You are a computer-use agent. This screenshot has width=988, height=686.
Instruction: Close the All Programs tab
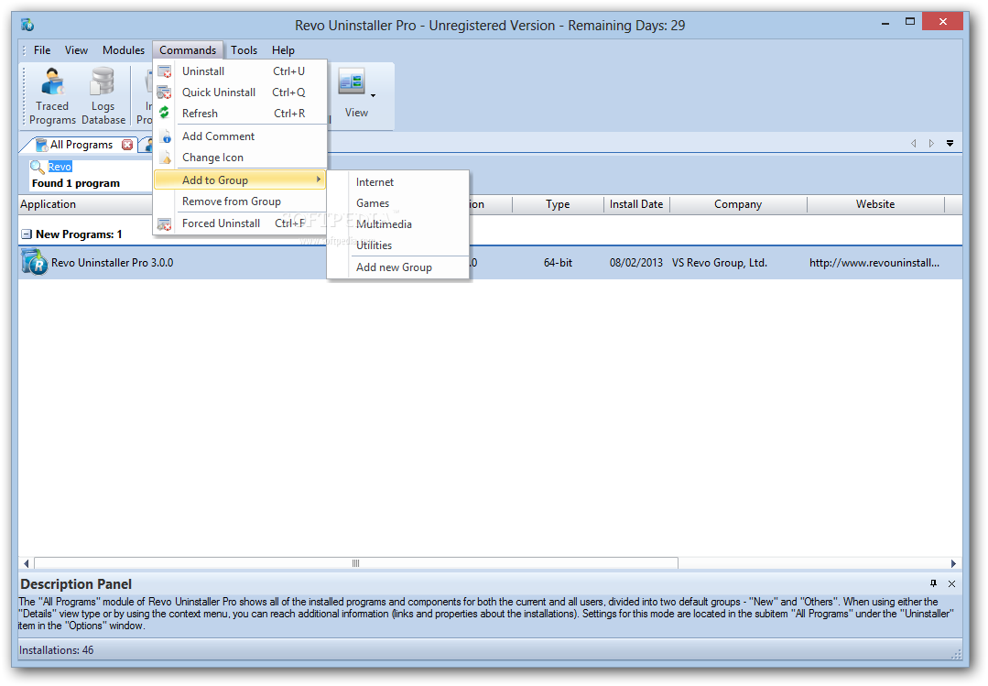pos(127,145)
